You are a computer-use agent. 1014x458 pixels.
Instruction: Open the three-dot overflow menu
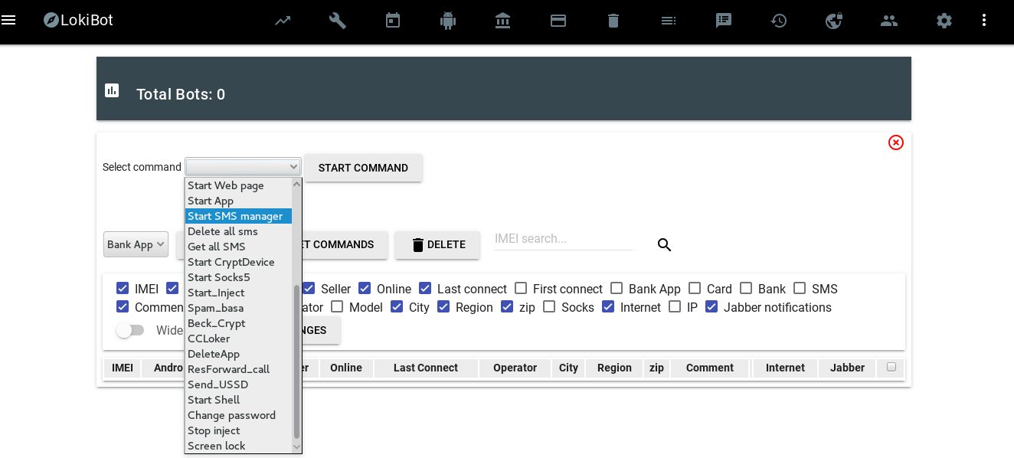(984, 21)
